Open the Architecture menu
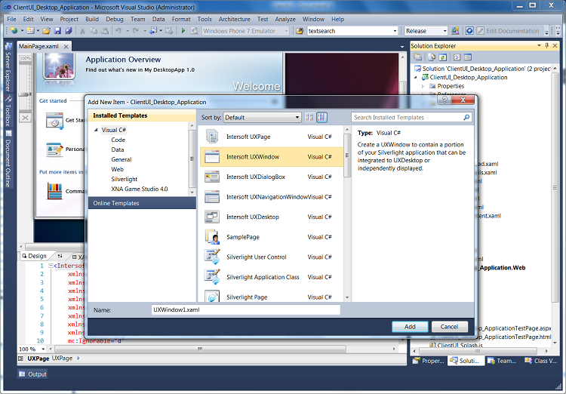The image size is (566, 394). pyautogui.click(x=234, y=19)
